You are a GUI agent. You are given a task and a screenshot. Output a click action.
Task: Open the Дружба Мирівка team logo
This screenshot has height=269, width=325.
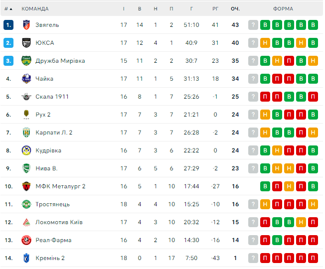tap(26, 61)
